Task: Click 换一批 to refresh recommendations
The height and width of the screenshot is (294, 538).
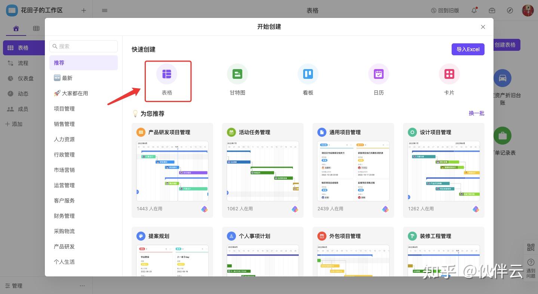Action: pyautogui.click(x=477, y=113)
